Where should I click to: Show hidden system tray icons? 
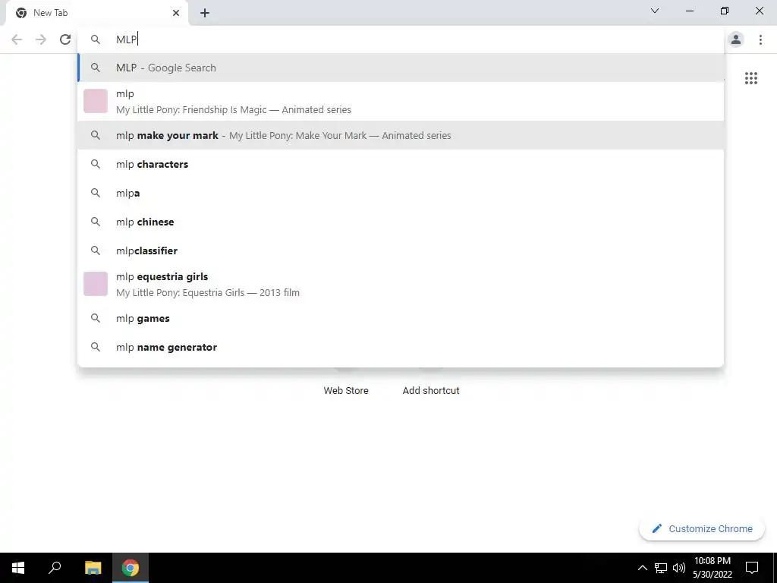(642, 568)
